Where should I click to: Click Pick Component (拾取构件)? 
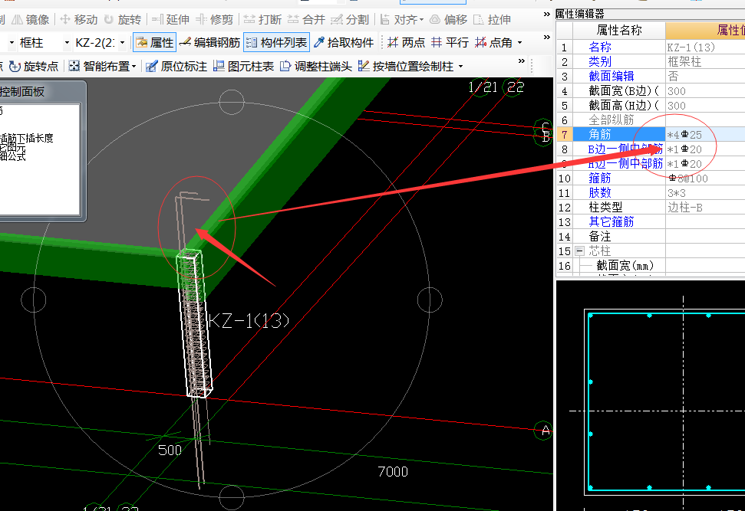344,43
